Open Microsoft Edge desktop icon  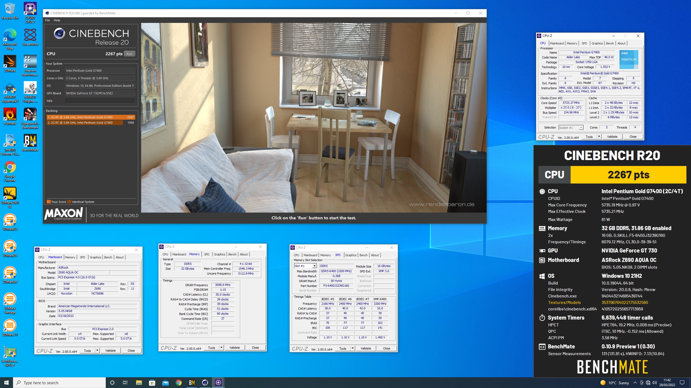coord(10,39)
